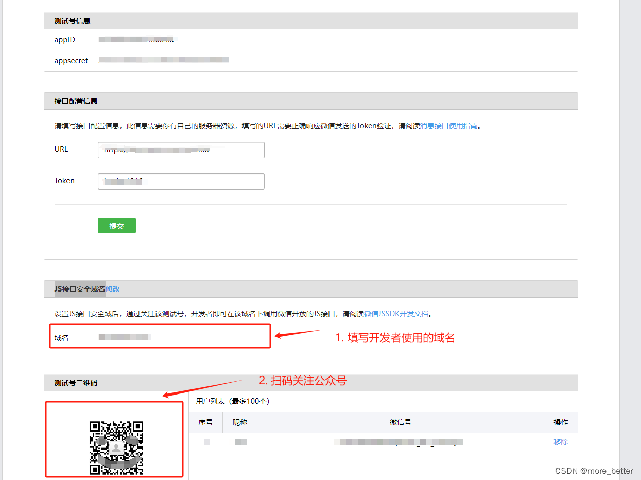This screenshot has height=480, width=641.
Task: Click inside the URL input field
Action: tap(181, 149)
